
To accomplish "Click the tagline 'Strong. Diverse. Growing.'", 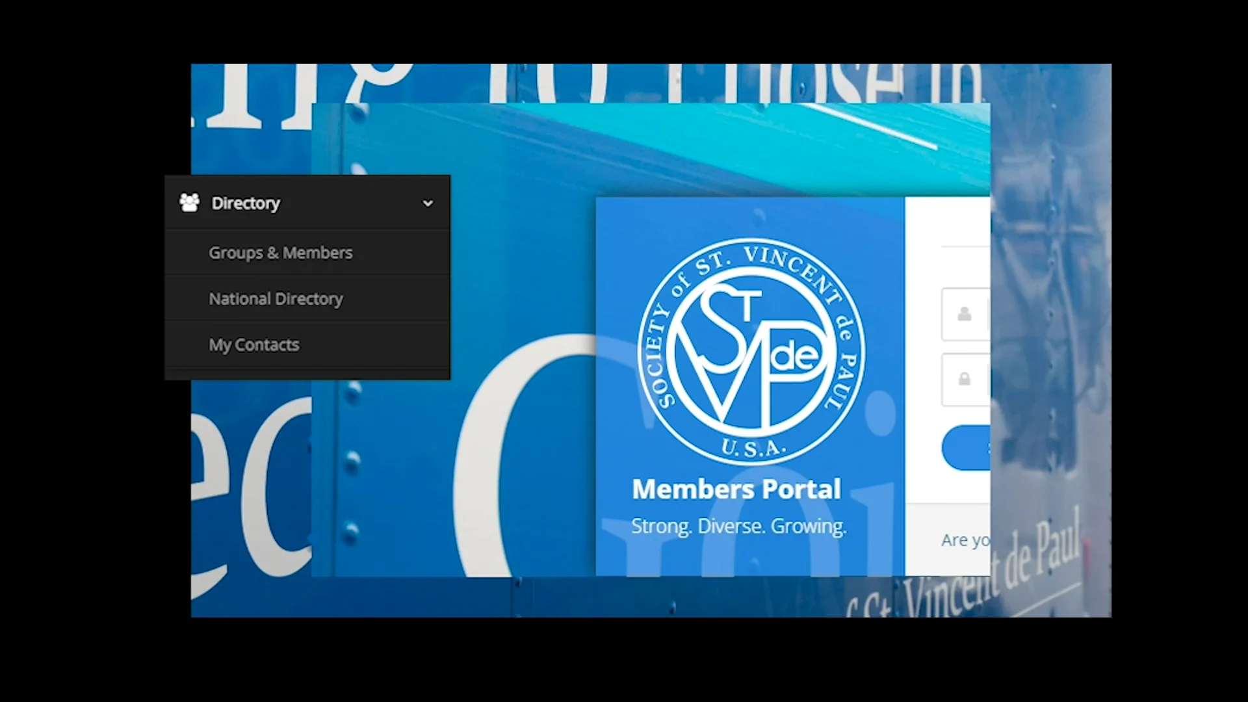I will [x=739, y=526].
